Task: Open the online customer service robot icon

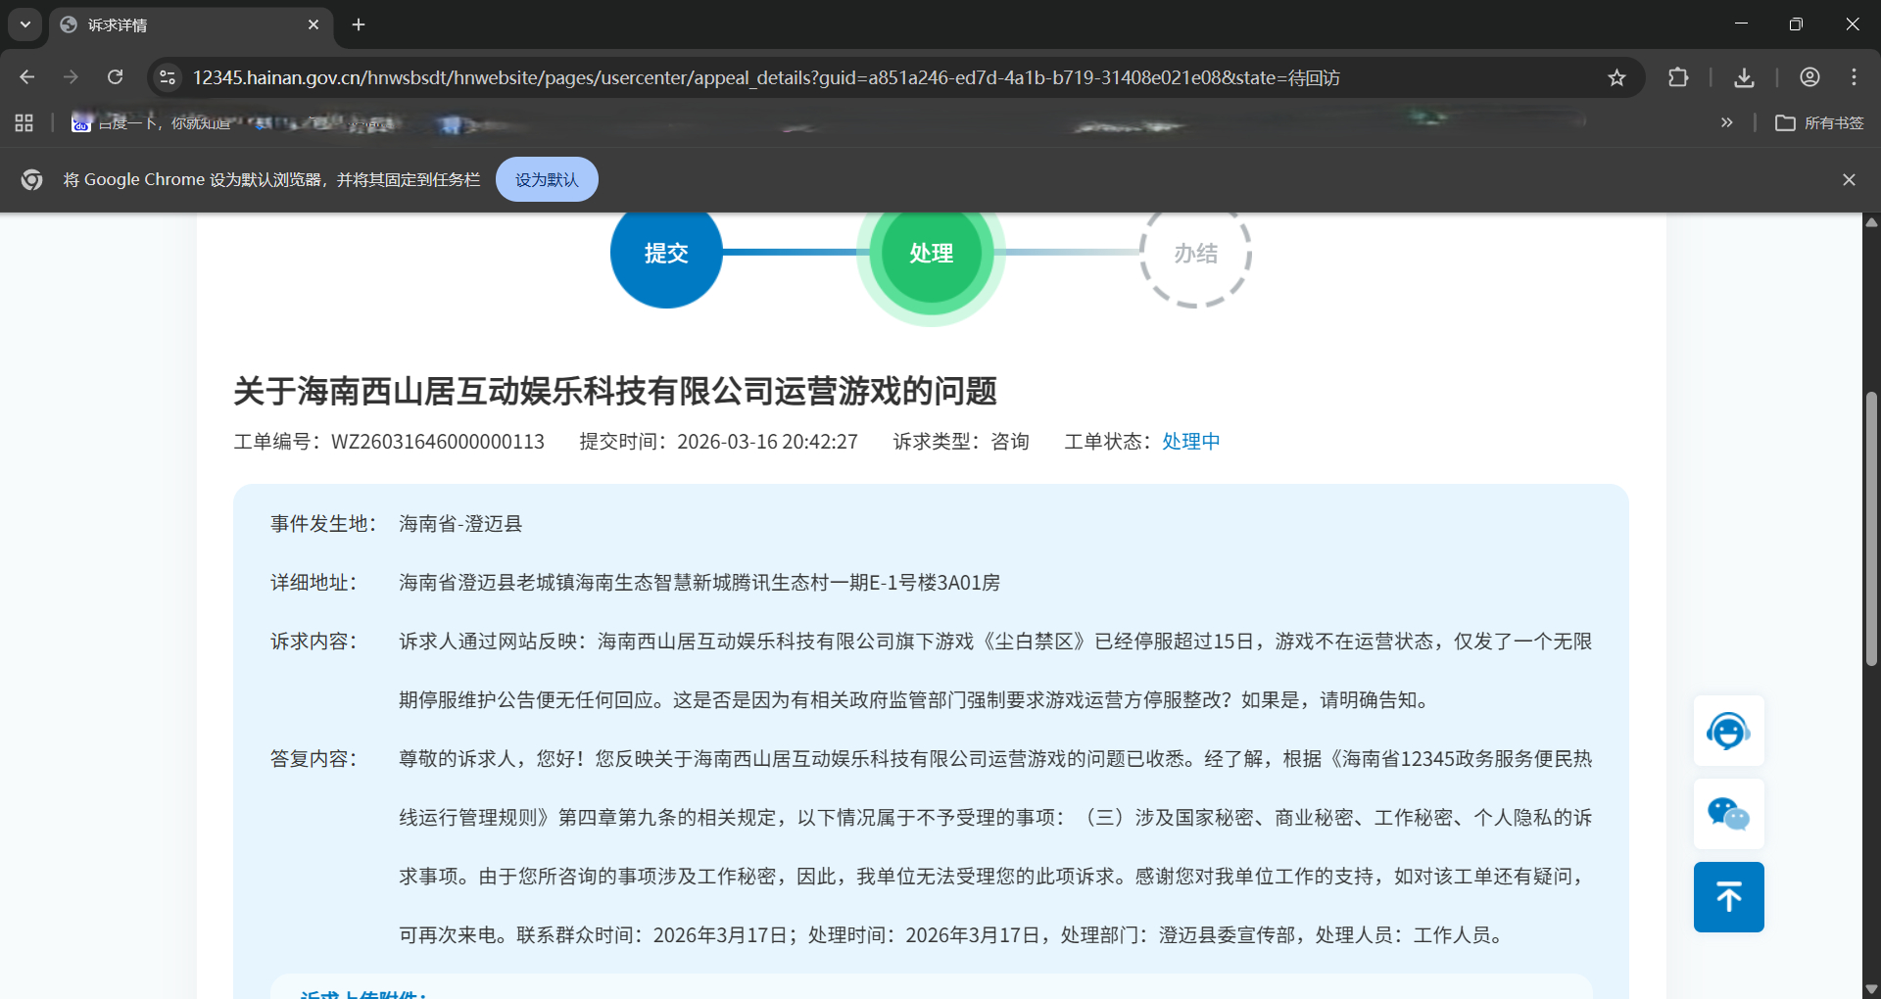Action: (1728, 731)
